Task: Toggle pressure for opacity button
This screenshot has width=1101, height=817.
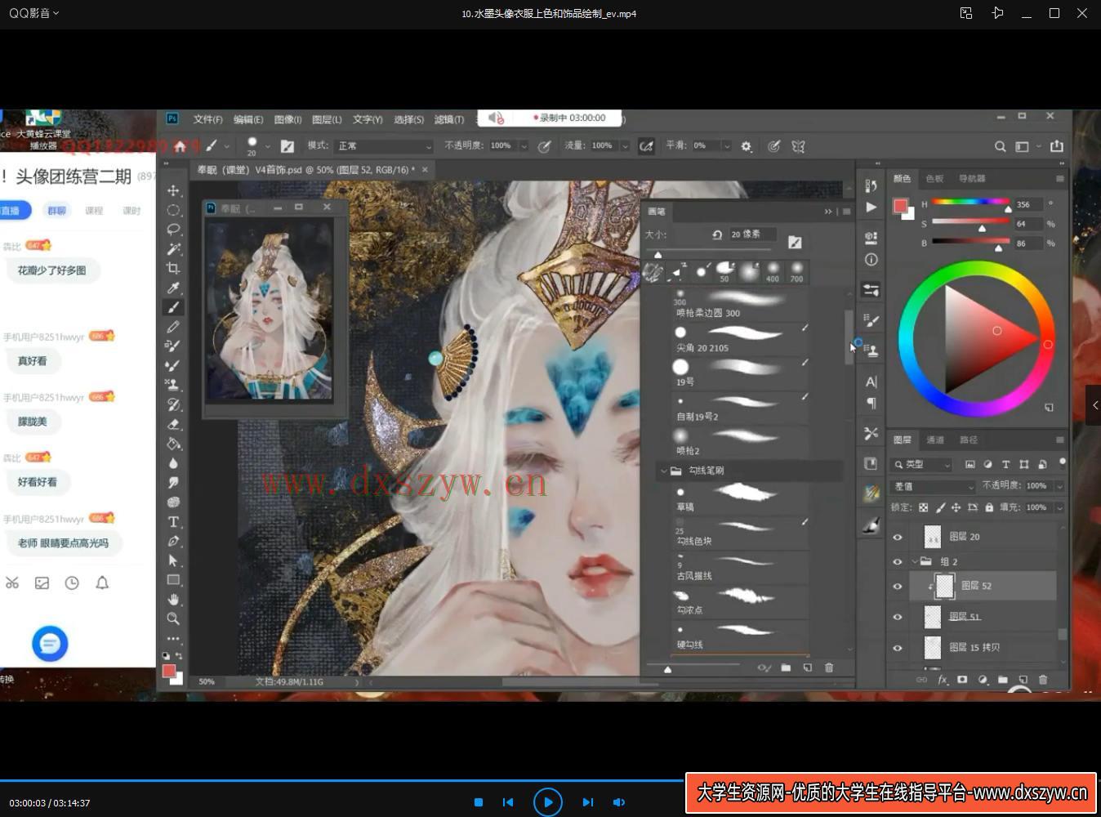Action: click(544, 146)
